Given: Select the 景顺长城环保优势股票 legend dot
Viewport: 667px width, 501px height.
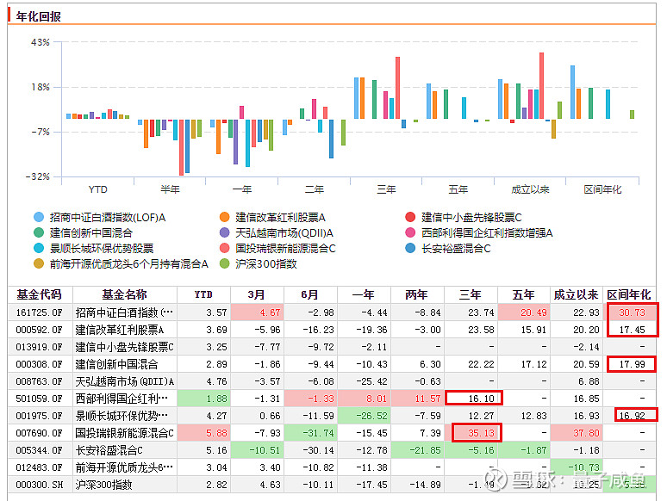Looking at the screenshot, I should pyautogui.click(x=39, y=248).
